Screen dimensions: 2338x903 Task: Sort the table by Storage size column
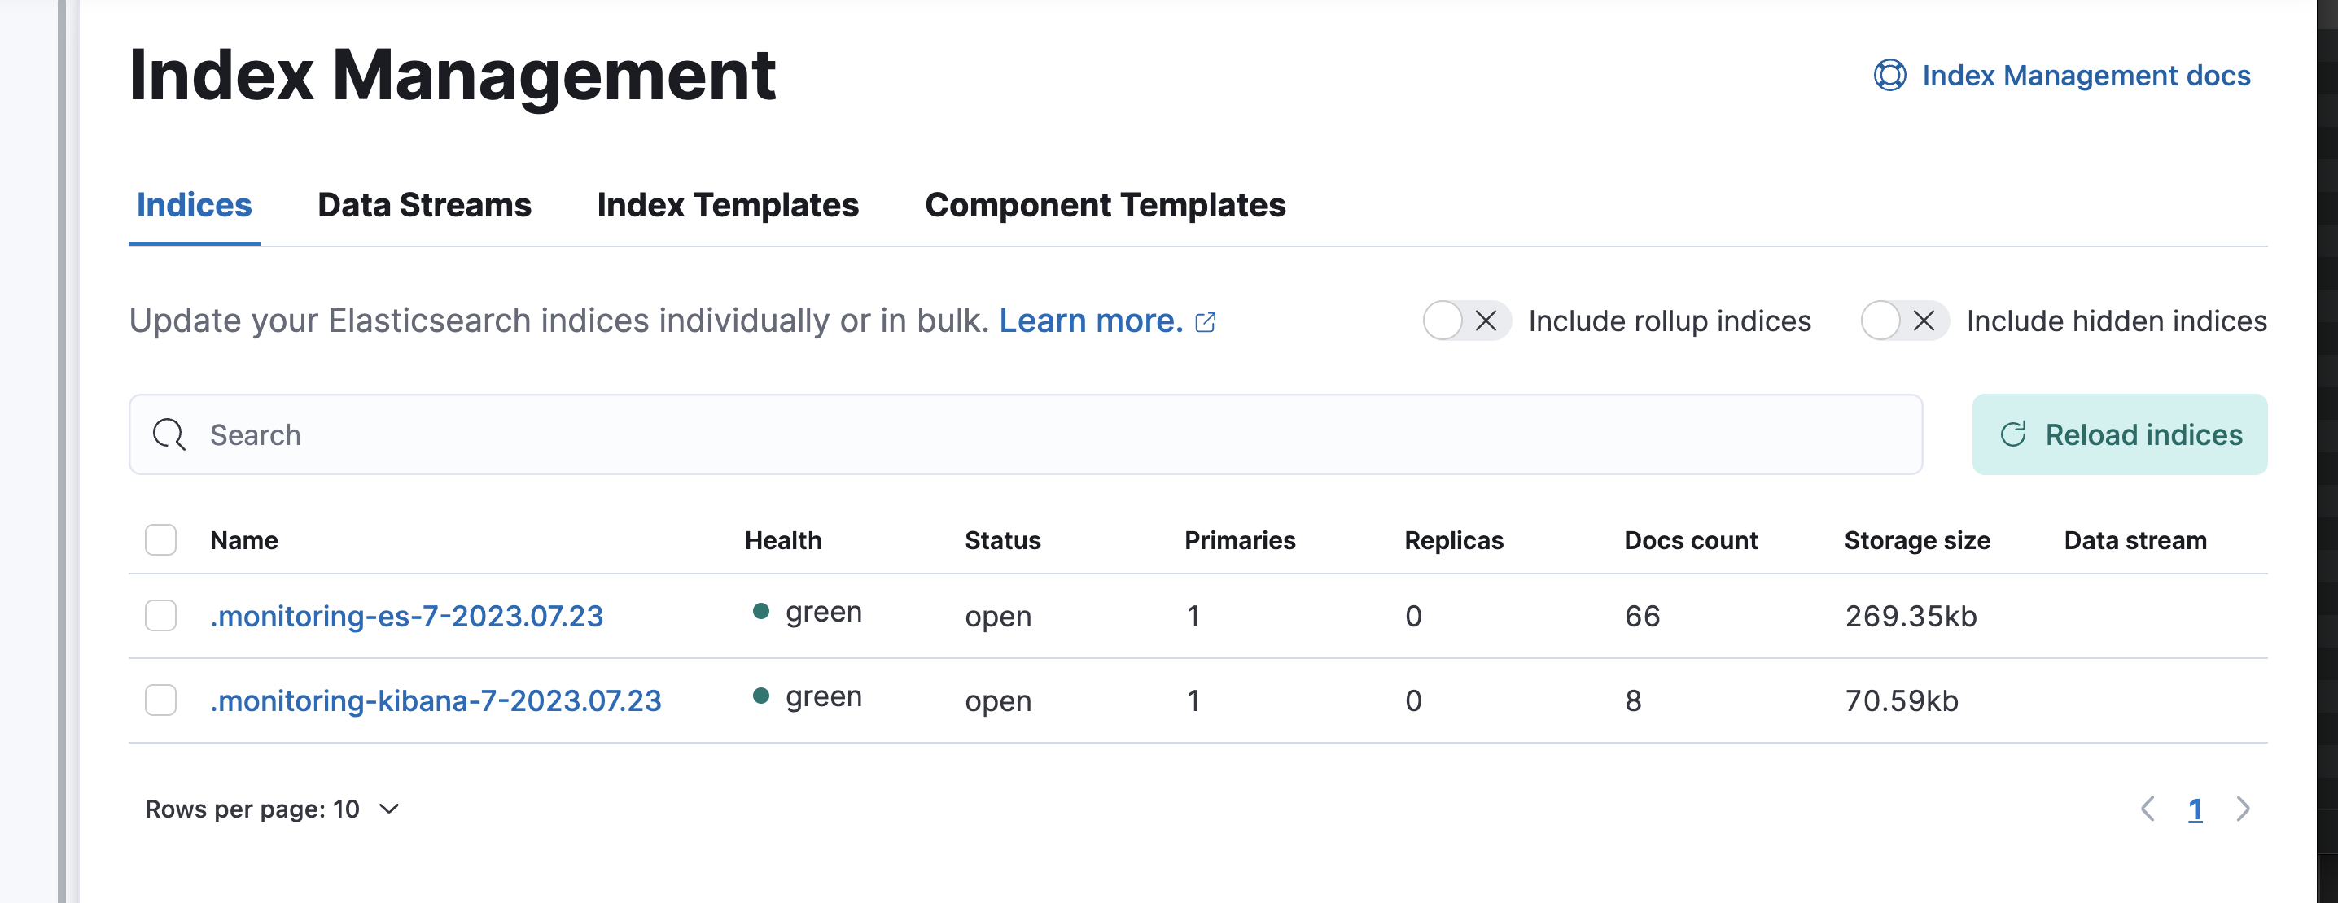pyautogui.click(x=1917, y=540)
